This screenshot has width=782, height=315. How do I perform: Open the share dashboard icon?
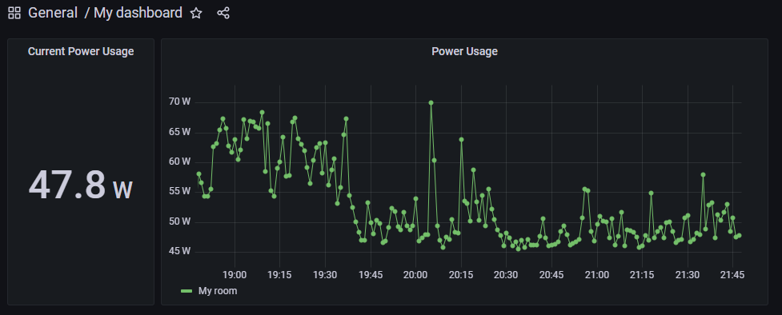coord(223,14)
